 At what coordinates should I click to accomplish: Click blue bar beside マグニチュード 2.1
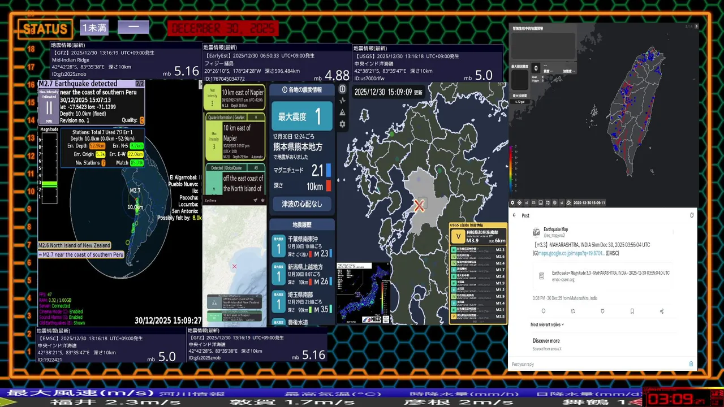pos(329,170)
